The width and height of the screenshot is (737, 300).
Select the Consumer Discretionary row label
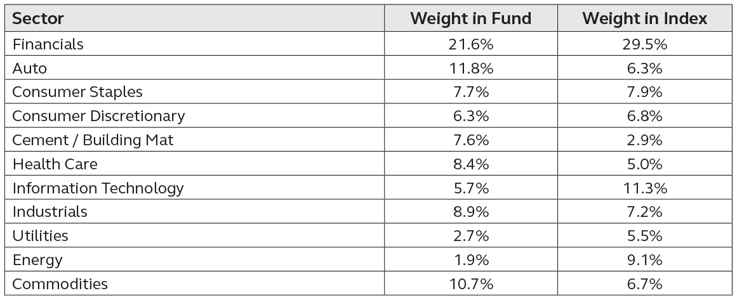pos(98,116)
